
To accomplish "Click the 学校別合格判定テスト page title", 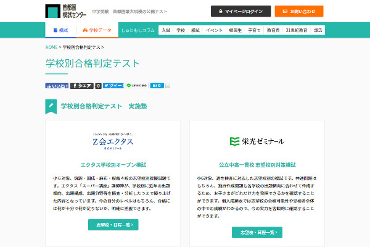I will 92,64.
